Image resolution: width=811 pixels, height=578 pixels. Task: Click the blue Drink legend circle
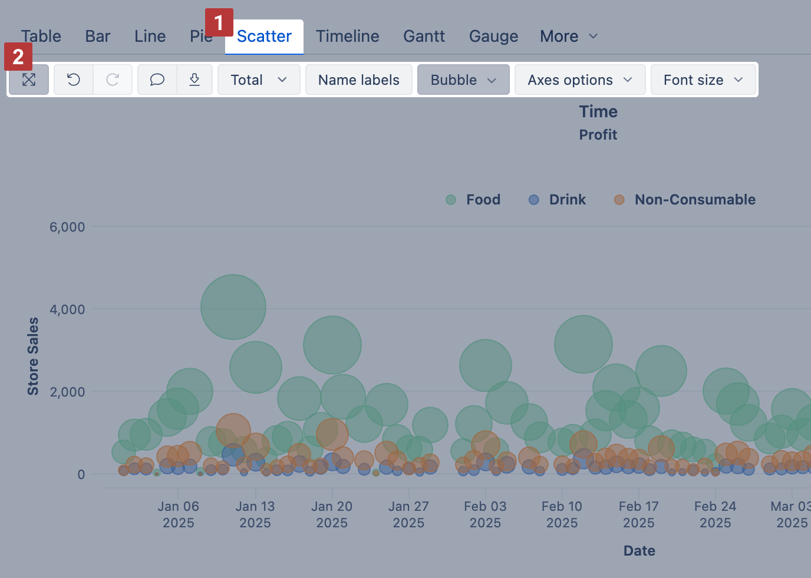click(x=534, y=200)
